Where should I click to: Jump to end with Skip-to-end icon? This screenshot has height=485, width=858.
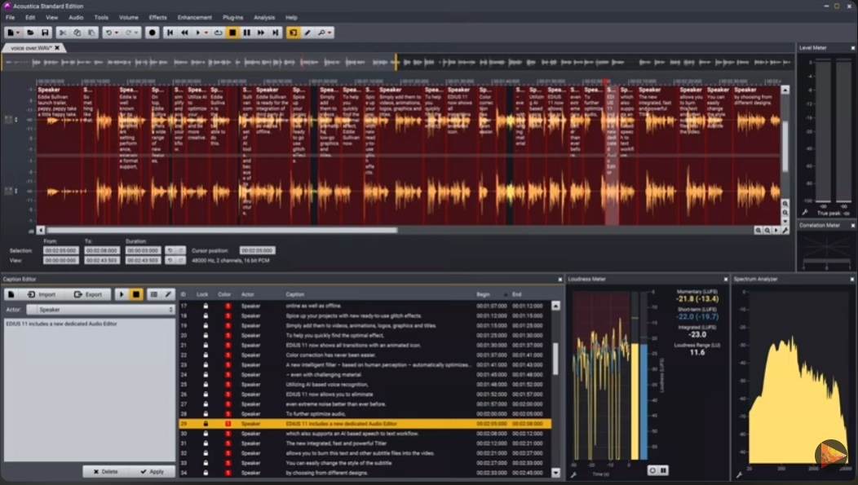pos(275,33)
